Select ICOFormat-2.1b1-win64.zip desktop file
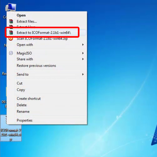 click(11, 133)
